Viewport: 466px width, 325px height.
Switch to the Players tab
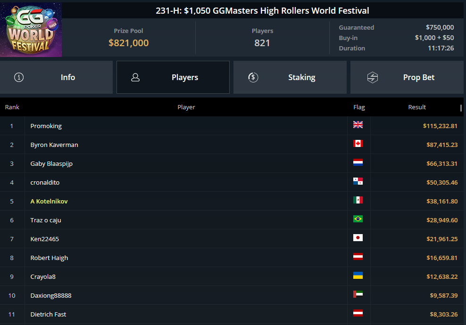point(173,77)
